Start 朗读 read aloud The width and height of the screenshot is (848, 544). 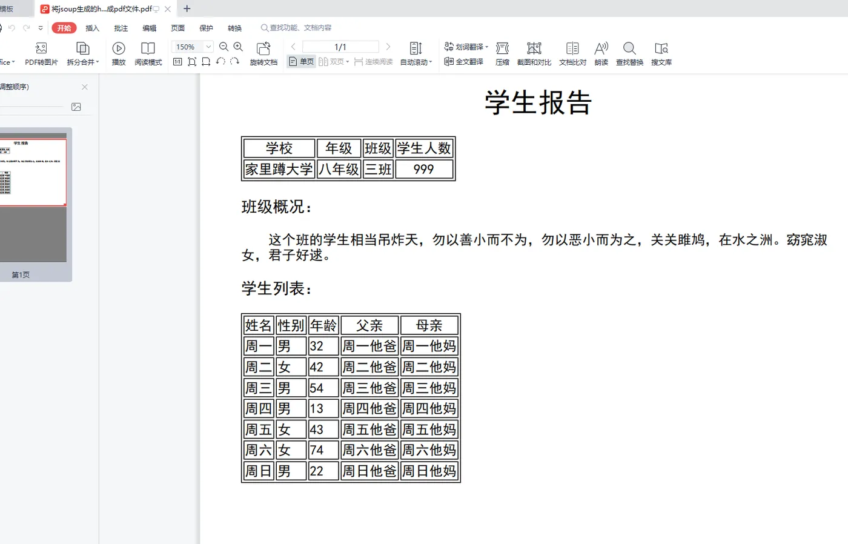[x=601, y=54]
